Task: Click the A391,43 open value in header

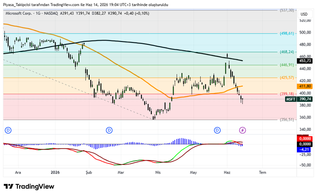Action: click(67, 14)
